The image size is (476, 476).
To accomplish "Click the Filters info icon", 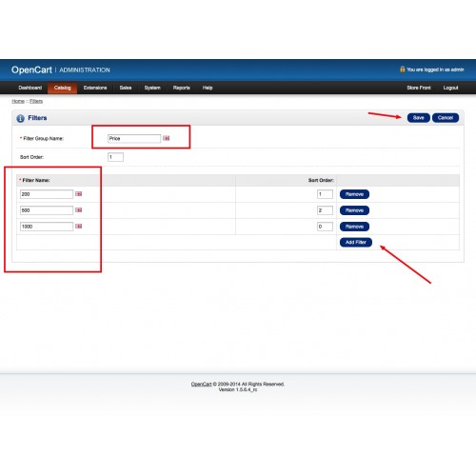I will click(20, 118).
